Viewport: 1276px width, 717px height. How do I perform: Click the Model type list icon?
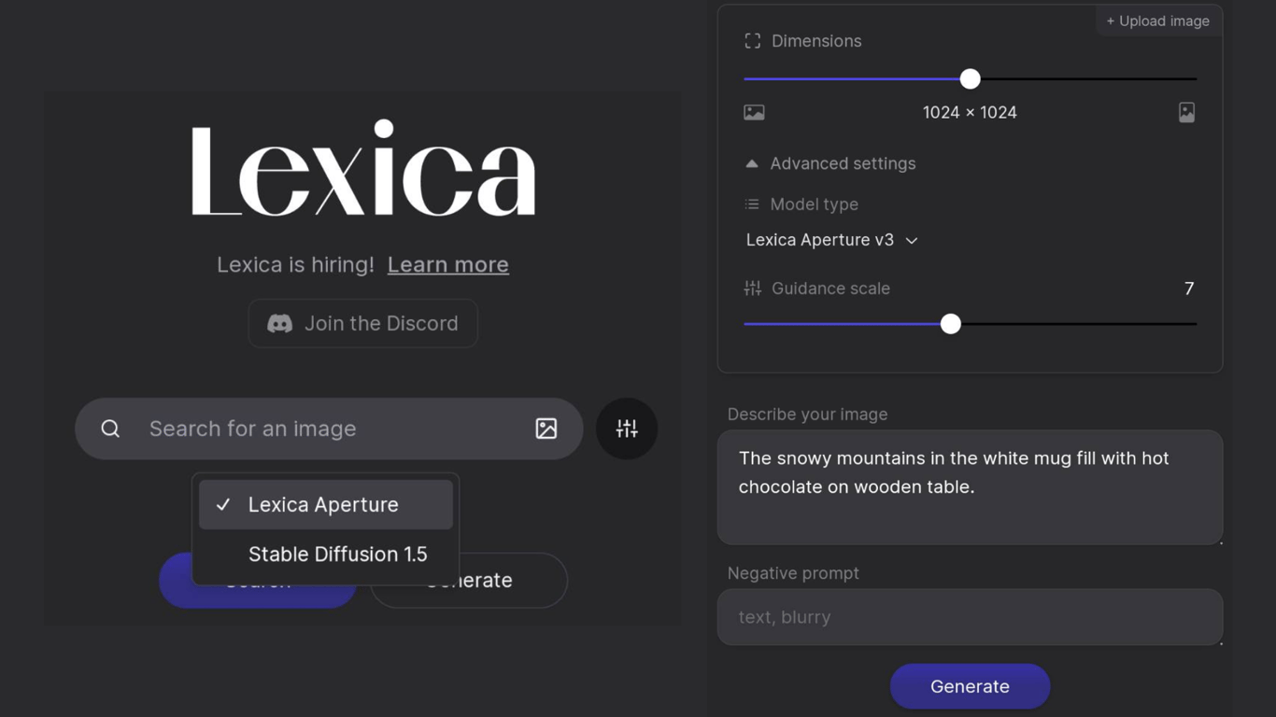(x=752, y=204)
